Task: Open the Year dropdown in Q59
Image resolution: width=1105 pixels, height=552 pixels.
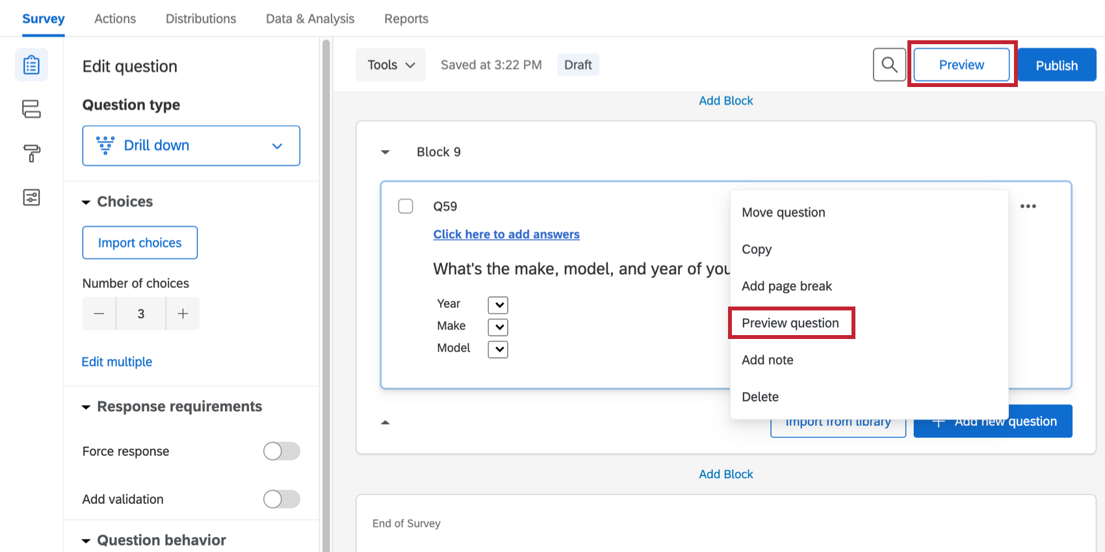Action: point(498,305)
